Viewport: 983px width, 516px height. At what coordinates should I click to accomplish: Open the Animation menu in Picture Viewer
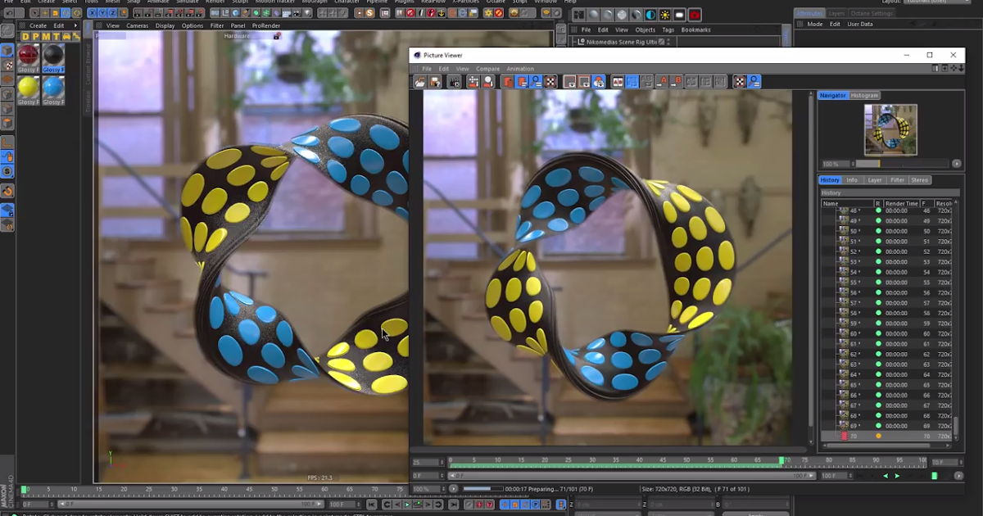tap(521, 69)
